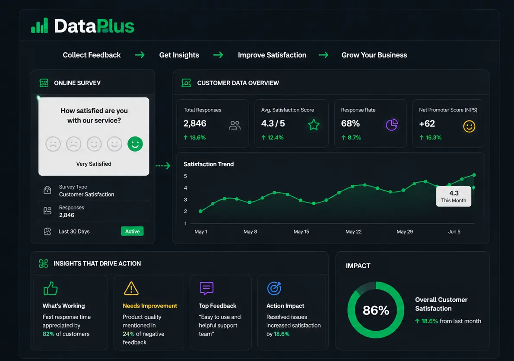The width and height of the screenshot is (514, 361).
Task: Open the Improve Satisfaction step
Action: 272,55
